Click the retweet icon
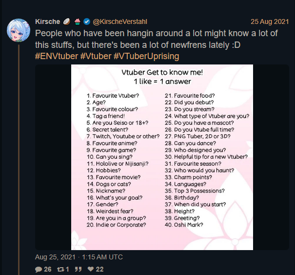Viewport: 295px width, 275px height. (x=60, y=269)
